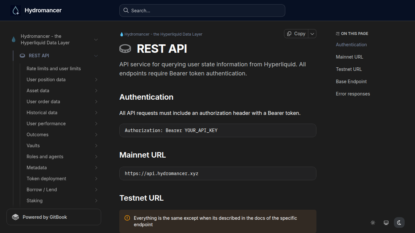Expand the Vaults section
The height and width of the screenshot is (233, 415).
pos(96,146)
